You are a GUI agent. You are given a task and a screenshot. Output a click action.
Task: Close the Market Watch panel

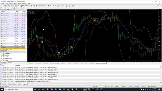26,10
